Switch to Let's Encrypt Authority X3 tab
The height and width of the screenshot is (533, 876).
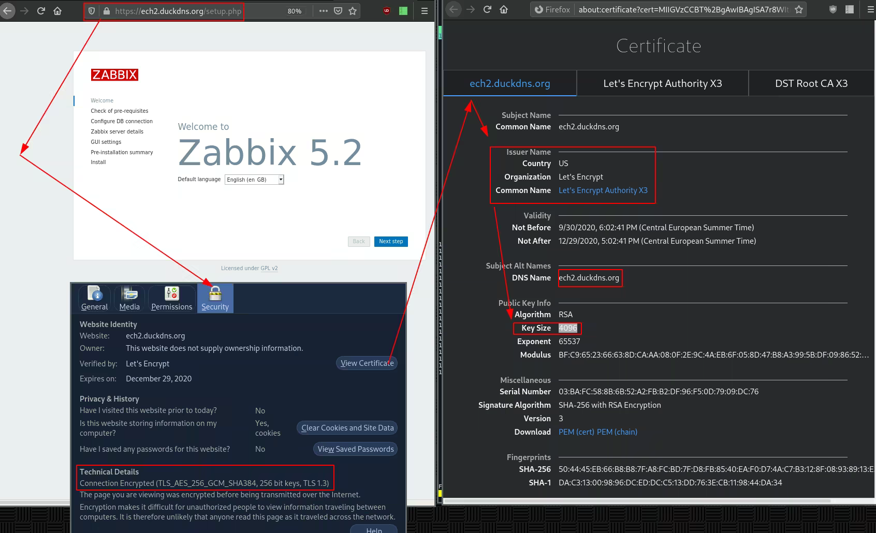(x=663, y=83)
